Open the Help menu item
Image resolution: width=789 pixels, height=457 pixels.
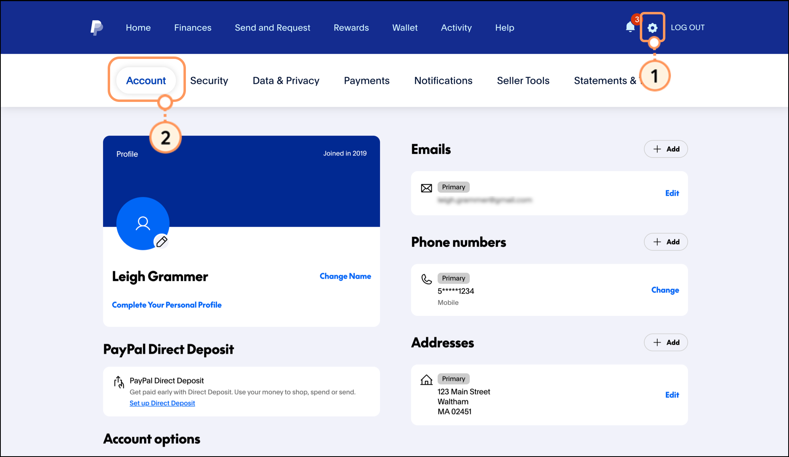[x=505, y=27]
